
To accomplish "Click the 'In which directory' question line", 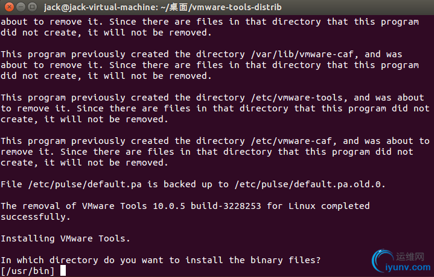I will click(x=161, y=260).
